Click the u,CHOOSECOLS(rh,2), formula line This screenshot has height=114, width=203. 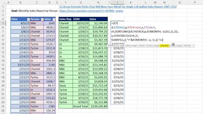125,36
